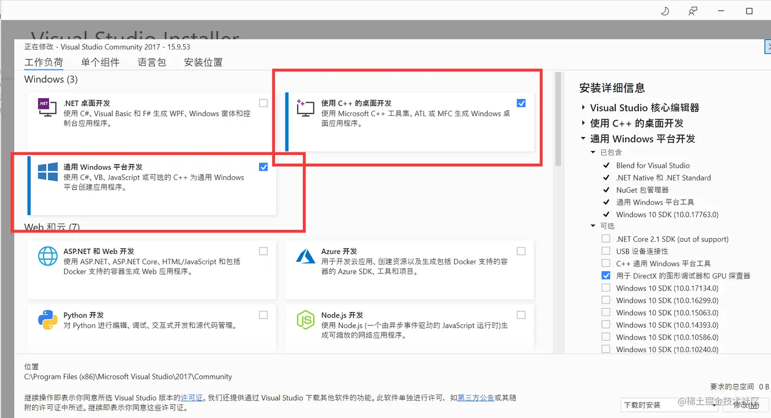This screenshot has width=771, height=418.
Task: Click the Python logo icon
Action: [48, 320]
